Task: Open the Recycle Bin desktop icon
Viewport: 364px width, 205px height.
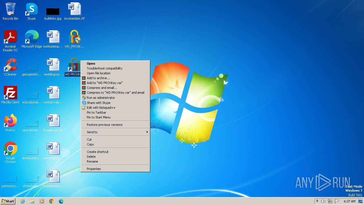Action: coord(10,11)
